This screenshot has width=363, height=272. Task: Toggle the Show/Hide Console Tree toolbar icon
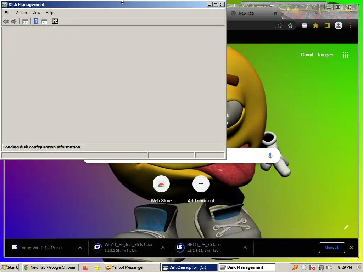25,22
